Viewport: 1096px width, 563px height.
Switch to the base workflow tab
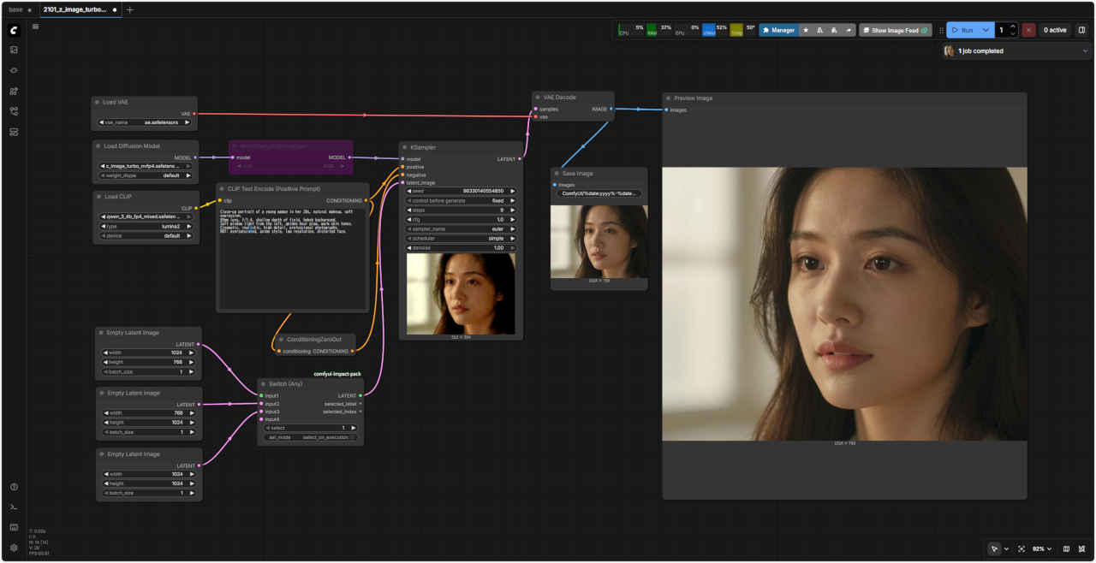[x=15, y=9]
